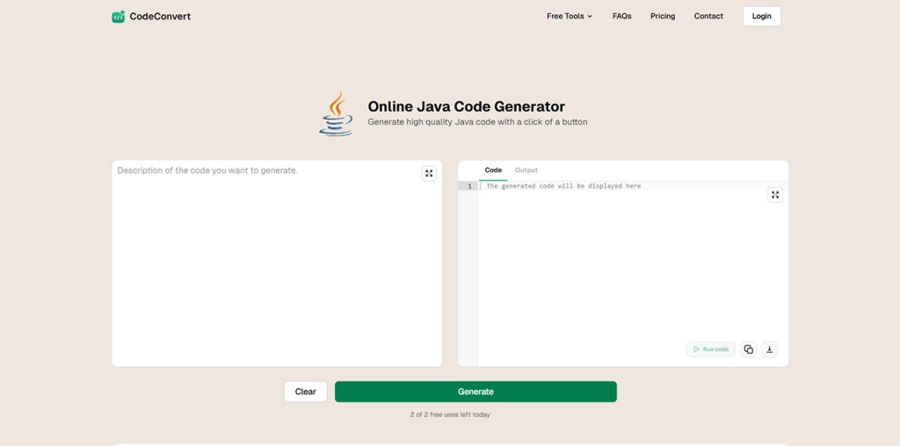The image size is (900, 446).
Task: Download generated code with the download icon
Action: coord(769,349)
